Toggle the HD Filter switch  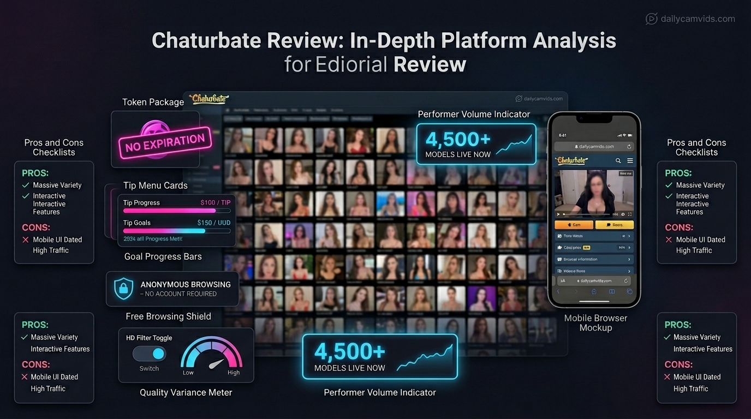click(149, 354)
